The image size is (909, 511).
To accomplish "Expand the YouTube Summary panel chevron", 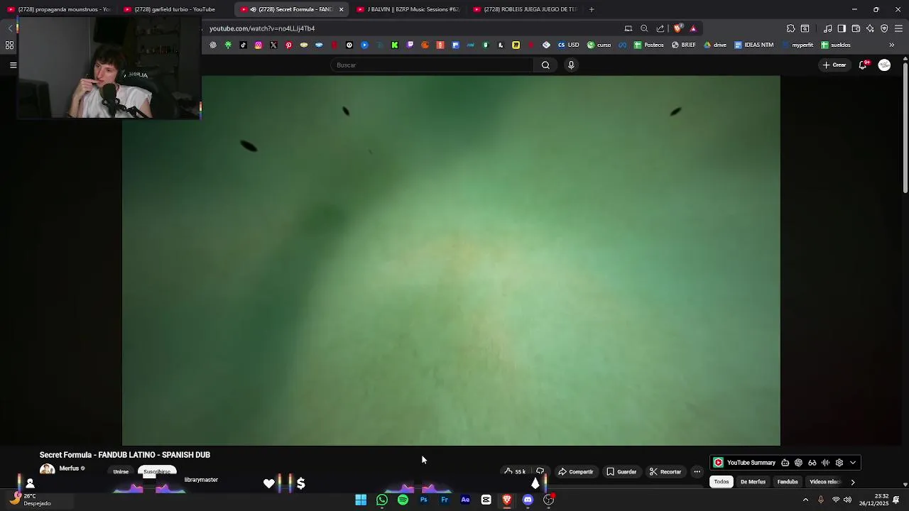I will tap(853, 463).
